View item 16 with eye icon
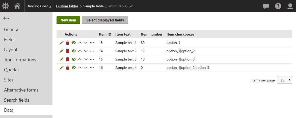 tap(74, 68)
